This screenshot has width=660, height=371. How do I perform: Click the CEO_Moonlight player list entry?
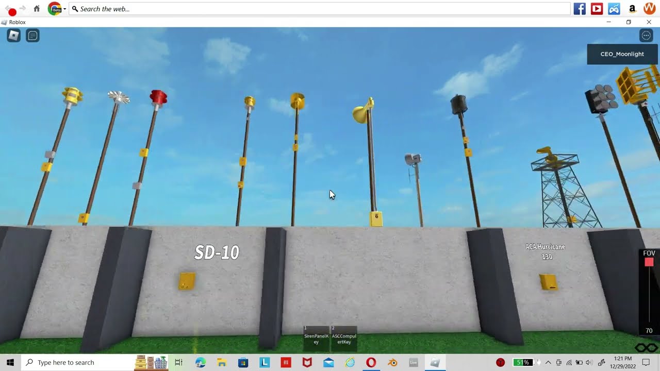(622, 54)
